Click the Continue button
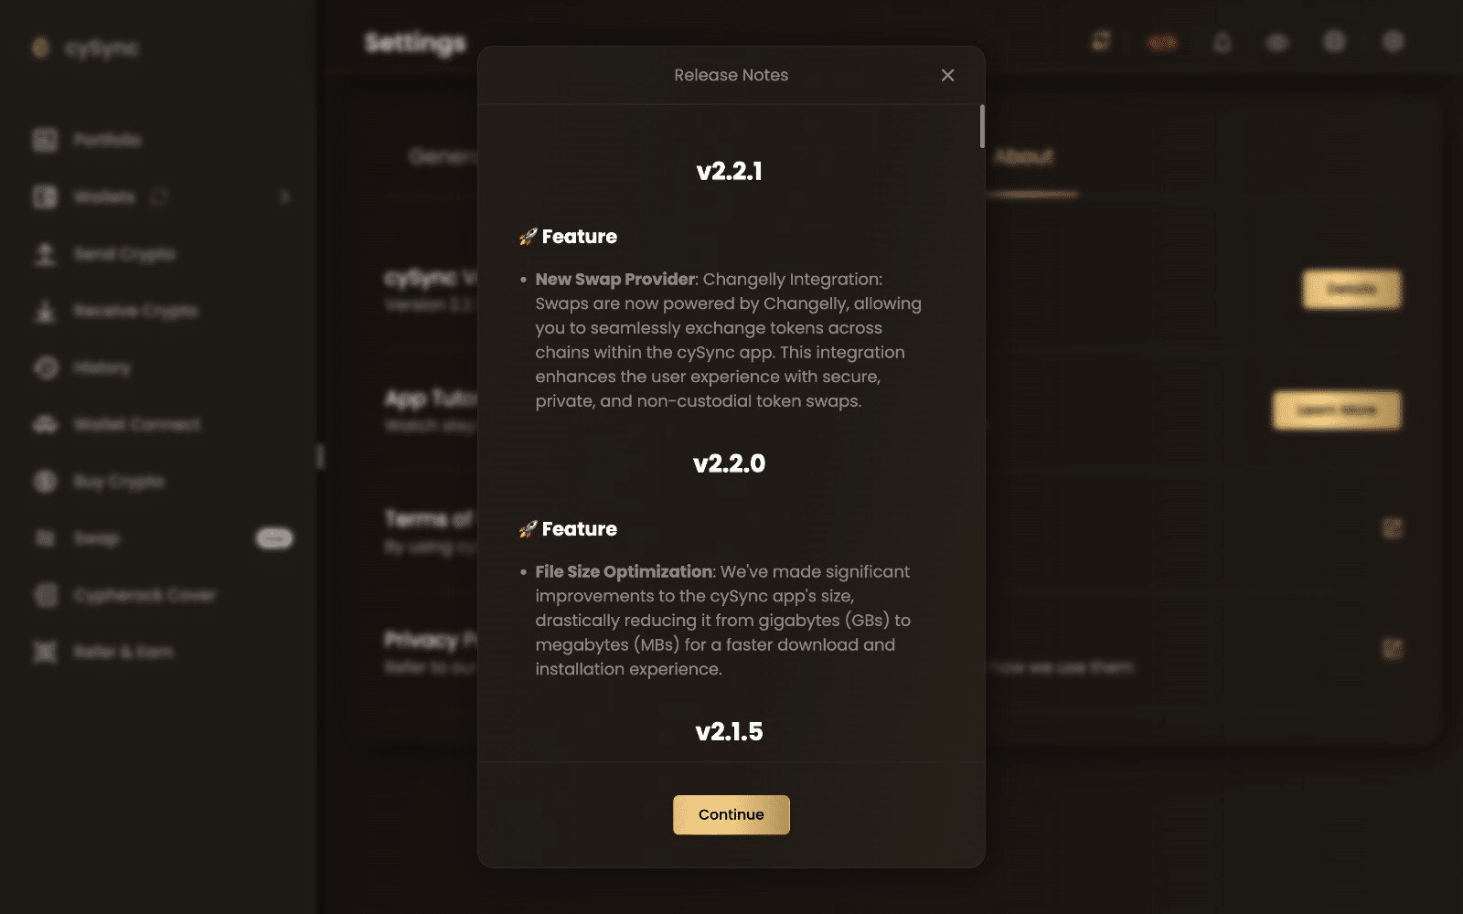The height and width of the screenshot is (914, 1463). point(731,814)
